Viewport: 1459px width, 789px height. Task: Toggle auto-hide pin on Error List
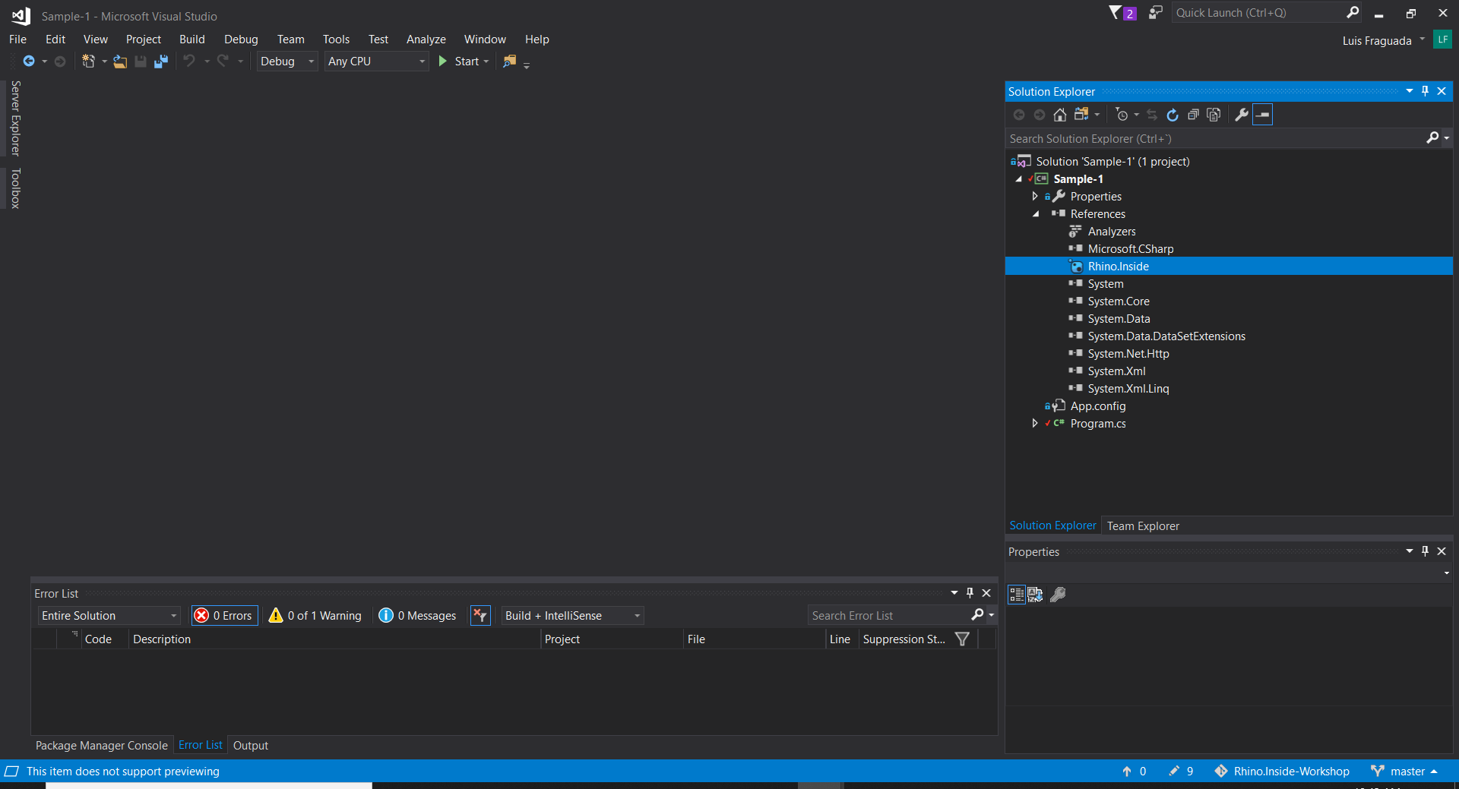(x=970, y=593)
